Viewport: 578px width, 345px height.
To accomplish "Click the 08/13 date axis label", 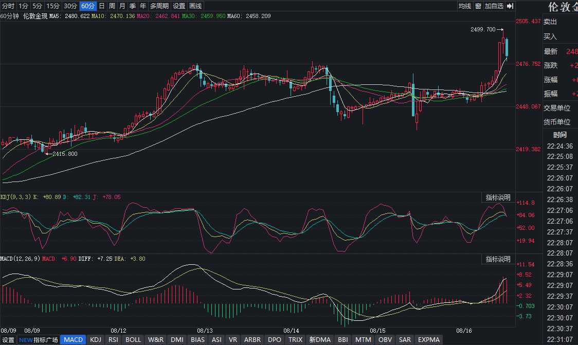I will [205, 331].
